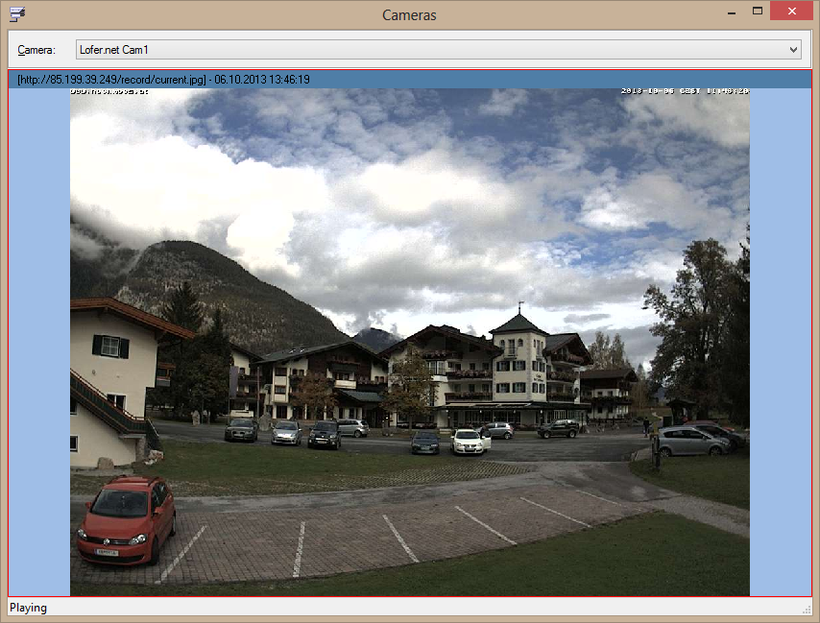Click the blue margin right of the image
The image size is (820, 623).
click(x=780, y=336)
